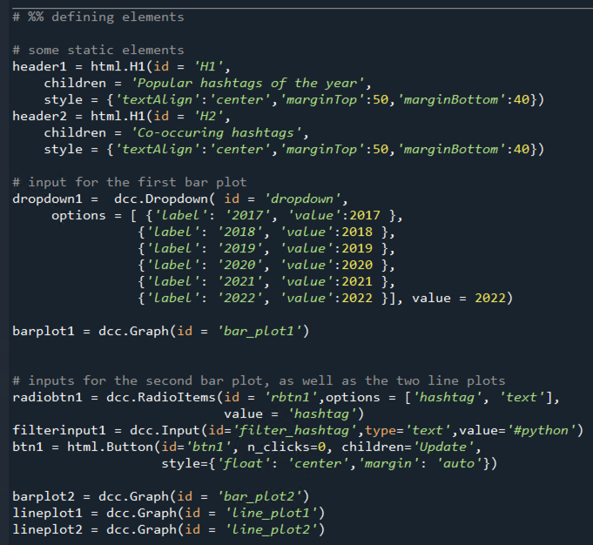Click the '# some static elements' comment
The height and width of the screenshot is (545, 593).
click(x=98, y=50)
